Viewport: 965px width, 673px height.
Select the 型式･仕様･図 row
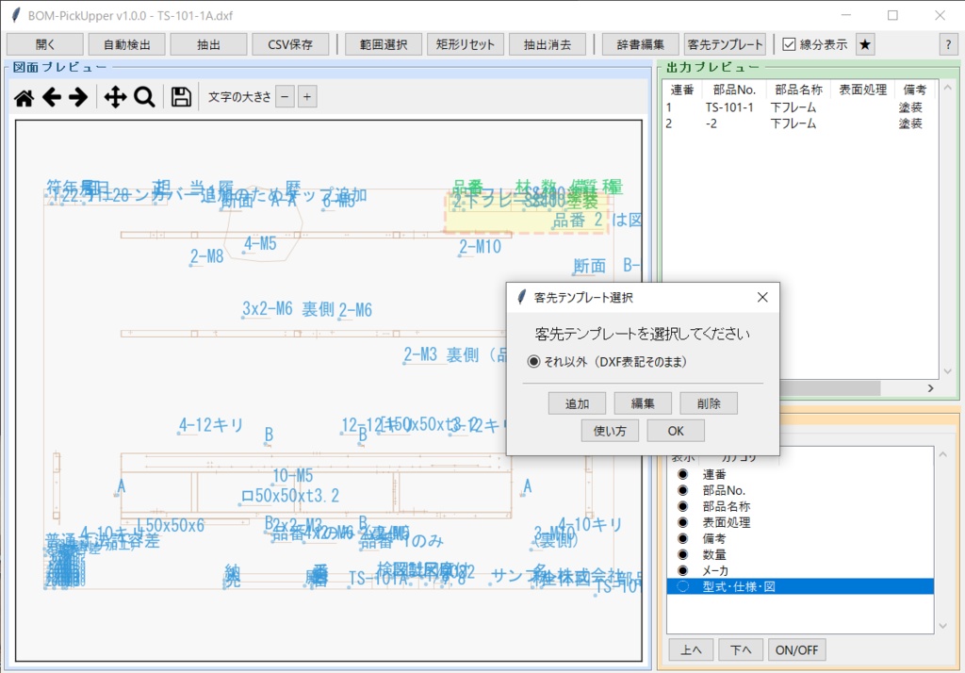point(800,586)
